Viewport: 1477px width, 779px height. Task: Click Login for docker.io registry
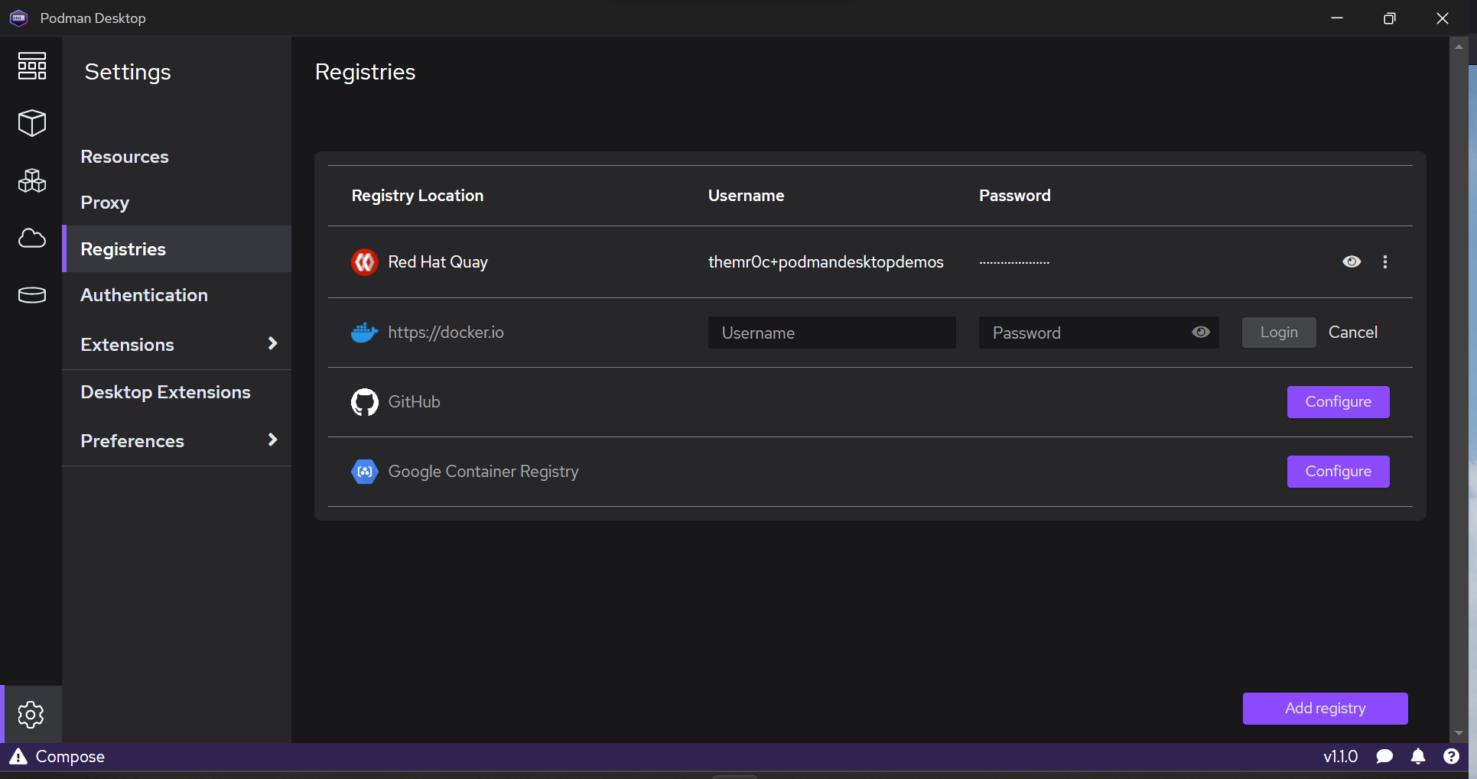1279,333
